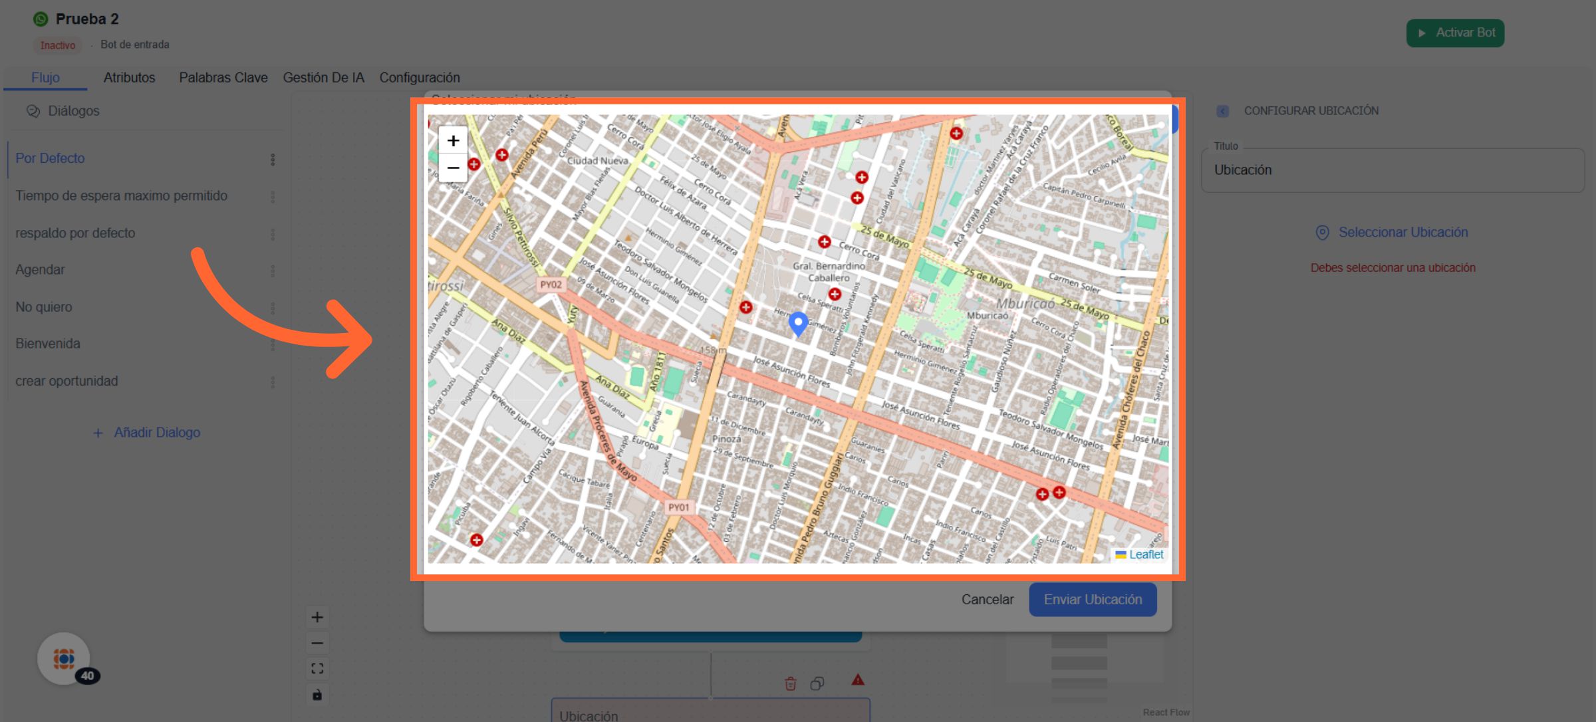Zoom out on the flow canvas
The width and height of the screenshot is (1596, 722).
click(x=317, y=643)
